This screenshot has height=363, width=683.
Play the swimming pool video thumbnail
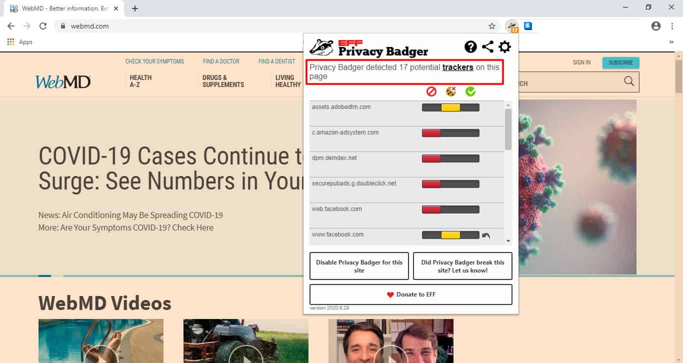click(x=101, y=341)
